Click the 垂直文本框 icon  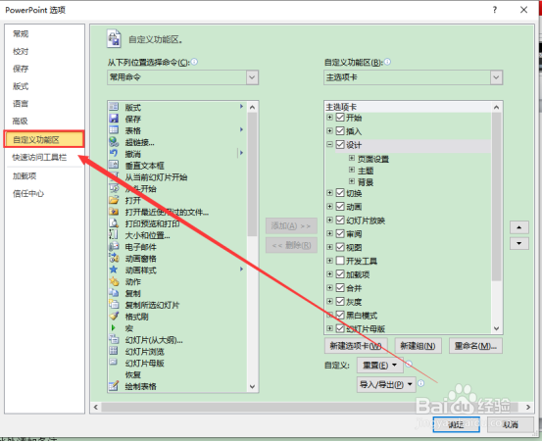click(x=114, y=165)
